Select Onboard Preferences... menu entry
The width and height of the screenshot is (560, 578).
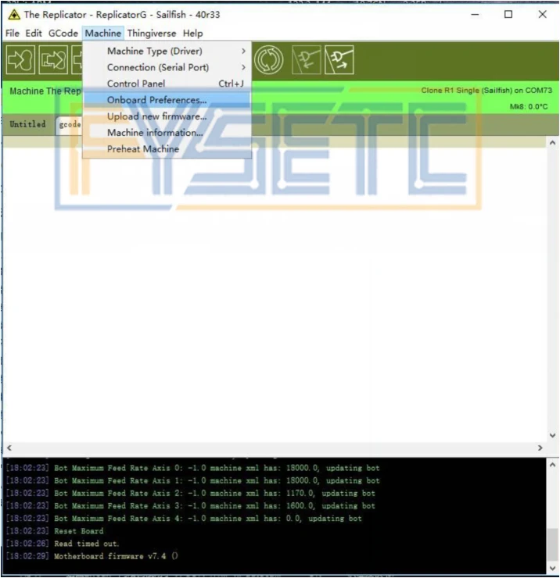(x=167, y=100)
